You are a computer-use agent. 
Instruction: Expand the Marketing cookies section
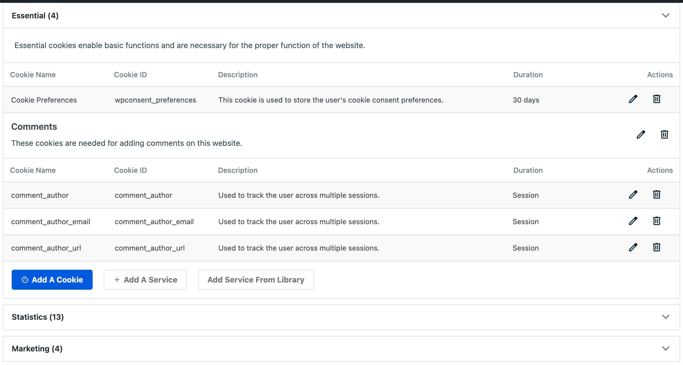click(665, 348)
